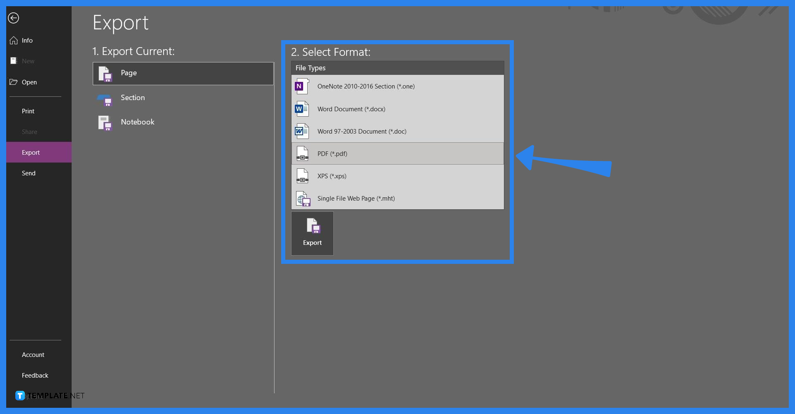Open Account settings
795x414 pixels.
33,354
